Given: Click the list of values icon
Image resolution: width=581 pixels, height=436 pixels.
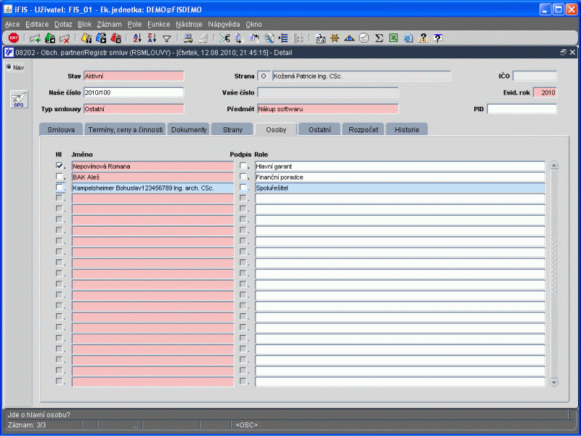Looking at the screenshot, I should (x=283, y=38).
